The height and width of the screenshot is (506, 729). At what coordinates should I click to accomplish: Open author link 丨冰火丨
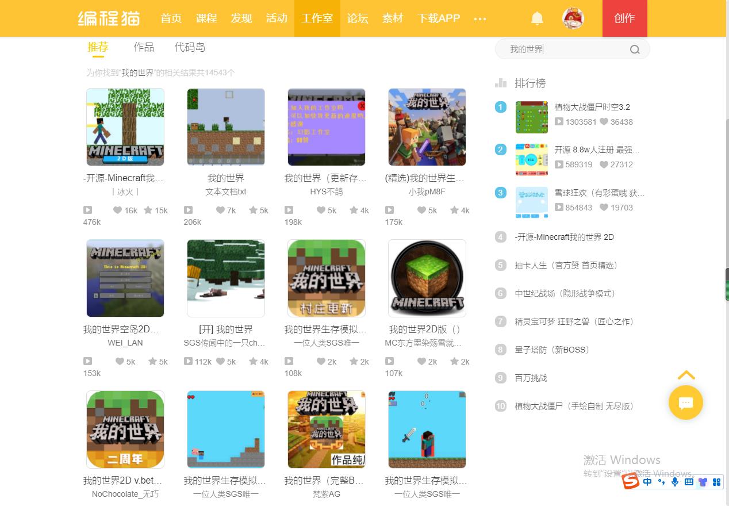point(125,191)
